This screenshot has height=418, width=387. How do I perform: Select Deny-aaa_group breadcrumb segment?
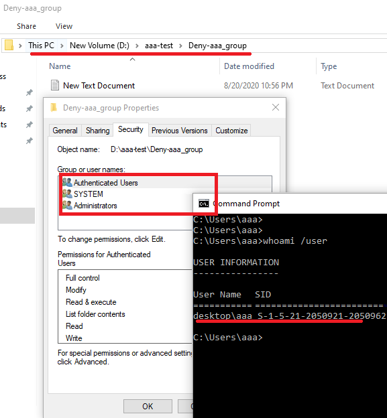217,46
